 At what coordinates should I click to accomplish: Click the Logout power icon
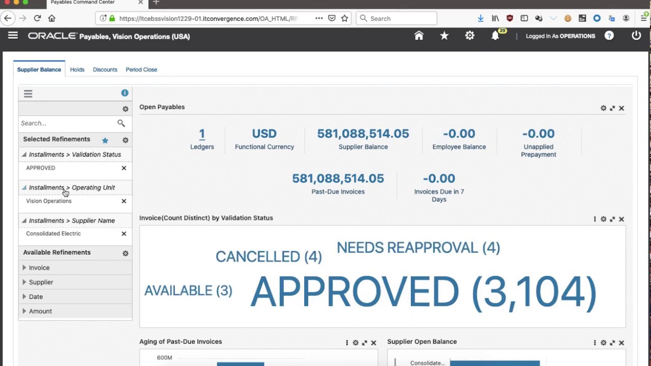(x=636, y=36)
